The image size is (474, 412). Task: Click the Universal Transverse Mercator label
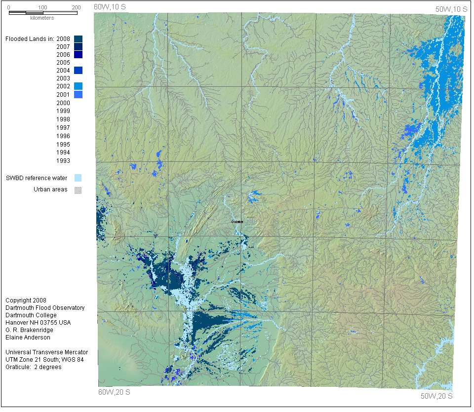click(46, 352)
